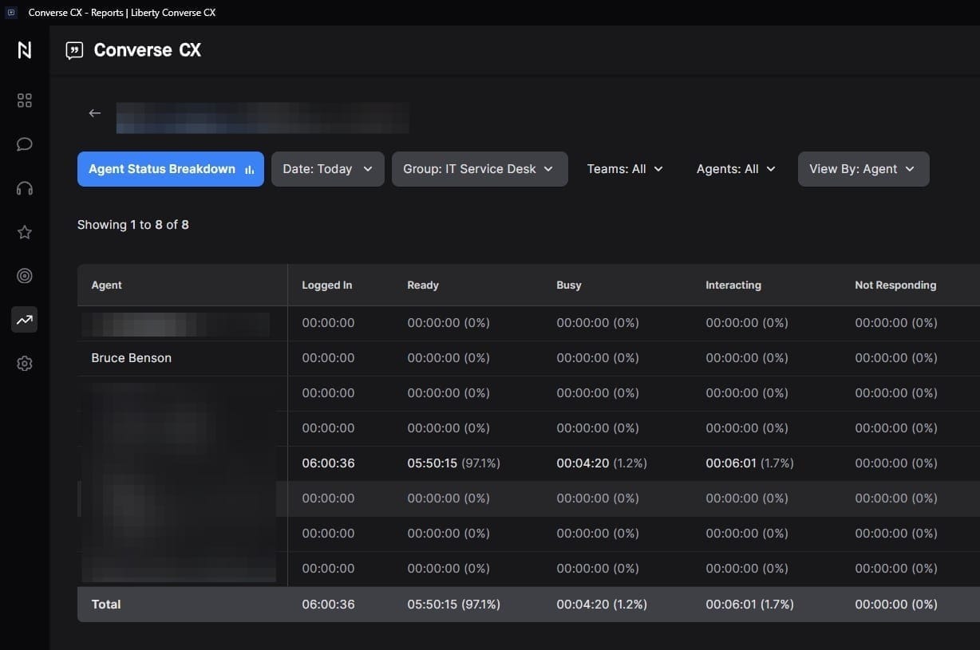Open the target icon in sidebar
The height and width of the screenshot is (650, 980).
click(25, 276)
